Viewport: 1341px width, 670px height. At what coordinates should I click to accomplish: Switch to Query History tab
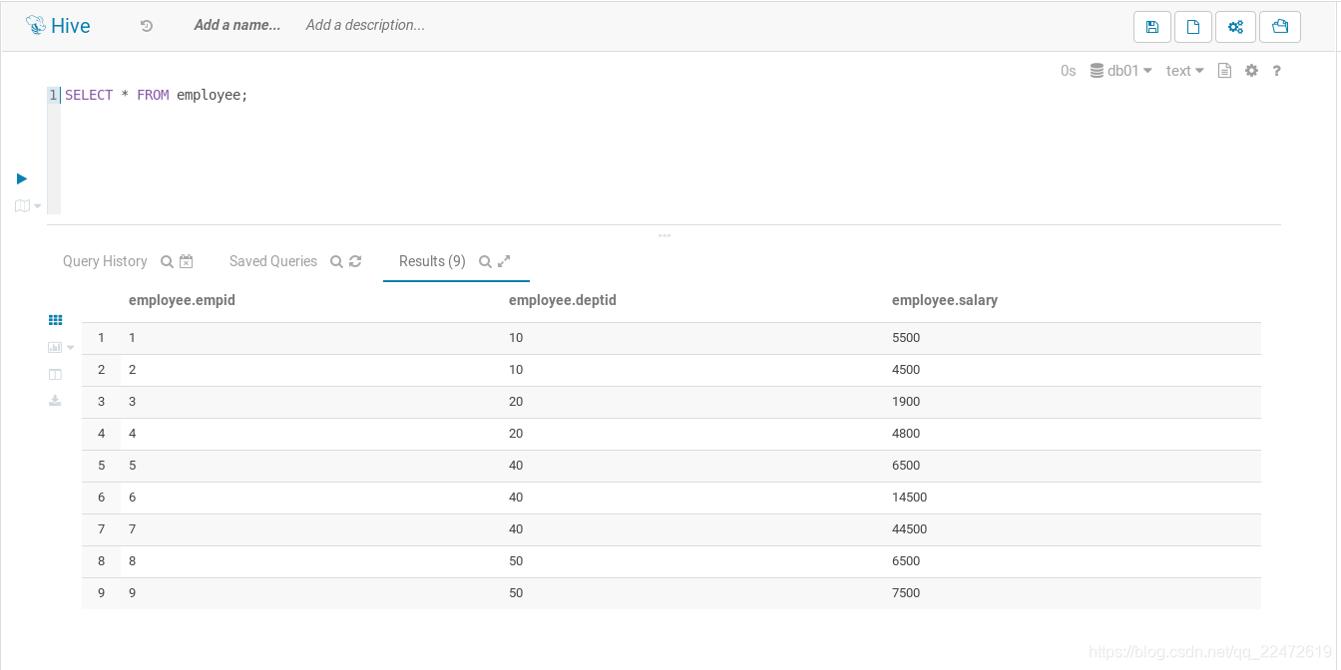pyautogui.click(x=105, y=261)
